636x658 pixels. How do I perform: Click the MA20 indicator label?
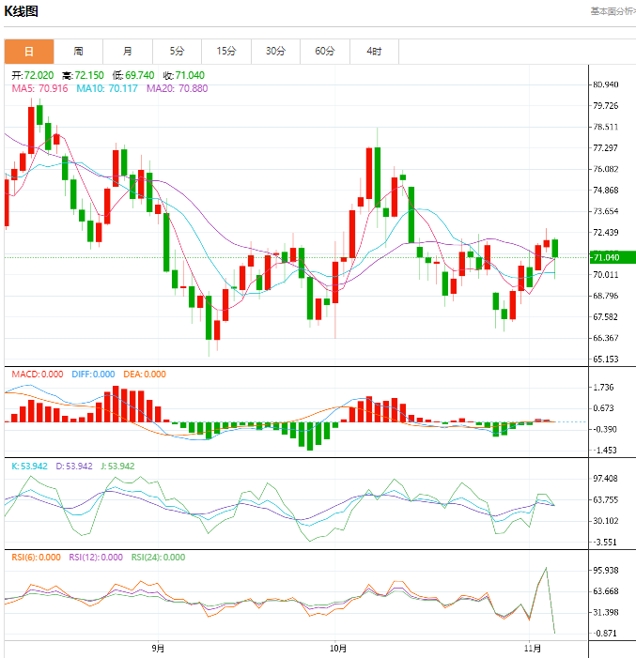coord(177,88)
